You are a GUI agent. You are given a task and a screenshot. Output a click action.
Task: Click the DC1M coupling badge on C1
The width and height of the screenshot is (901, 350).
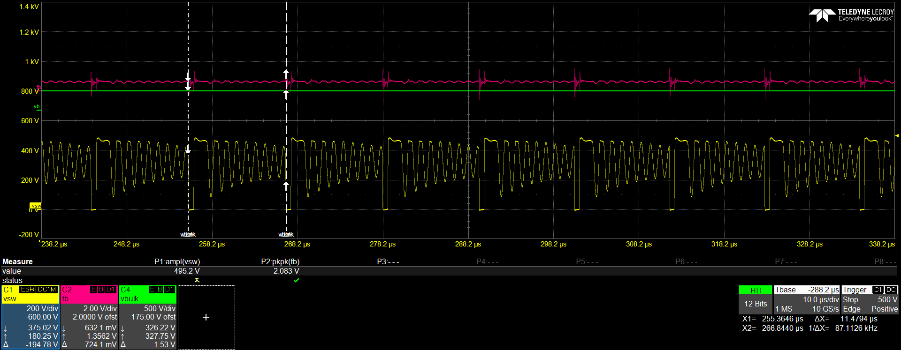coord(47,290)
